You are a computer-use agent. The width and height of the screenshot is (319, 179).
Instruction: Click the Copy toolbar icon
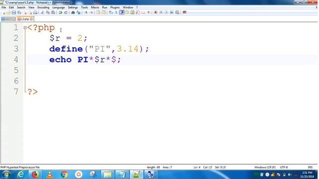click(x=48, y=12)
